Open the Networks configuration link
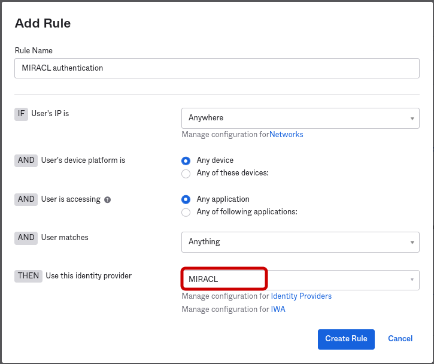Viewport: 434px width, 364px height. point(286,135)
